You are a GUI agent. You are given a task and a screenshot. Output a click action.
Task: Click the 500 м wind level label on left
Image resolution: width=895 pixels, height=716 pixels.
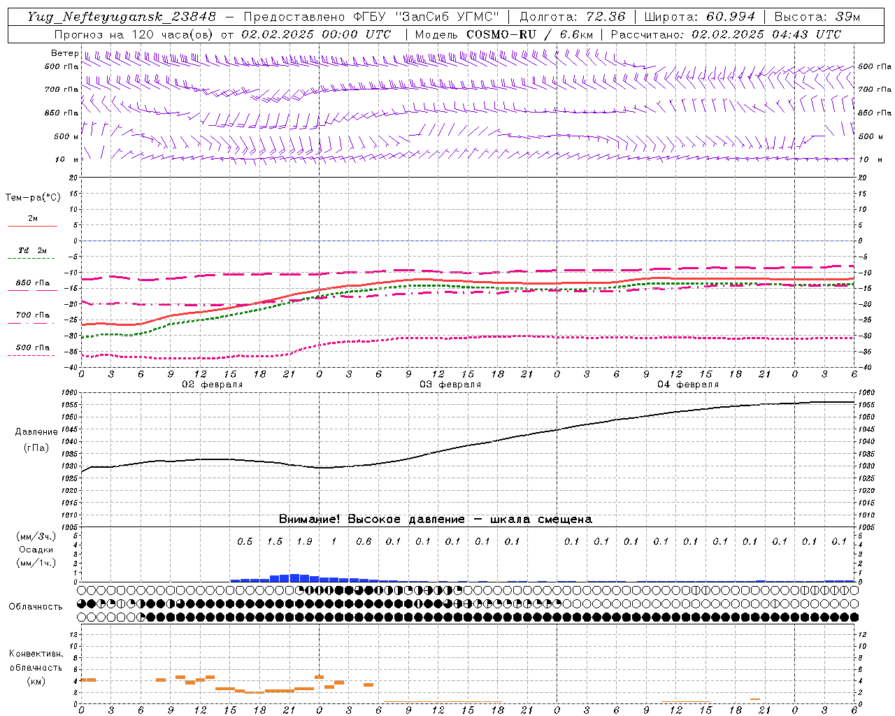click(67, 136)
